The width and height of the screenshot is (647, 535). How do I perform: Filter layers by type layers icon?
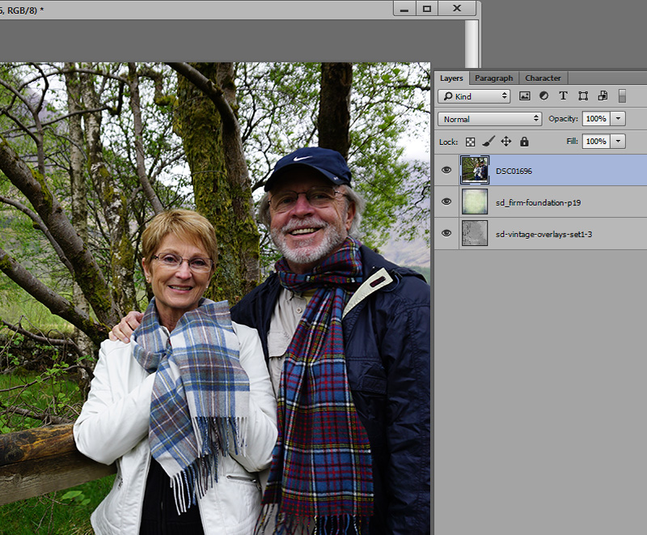[563, 96]
